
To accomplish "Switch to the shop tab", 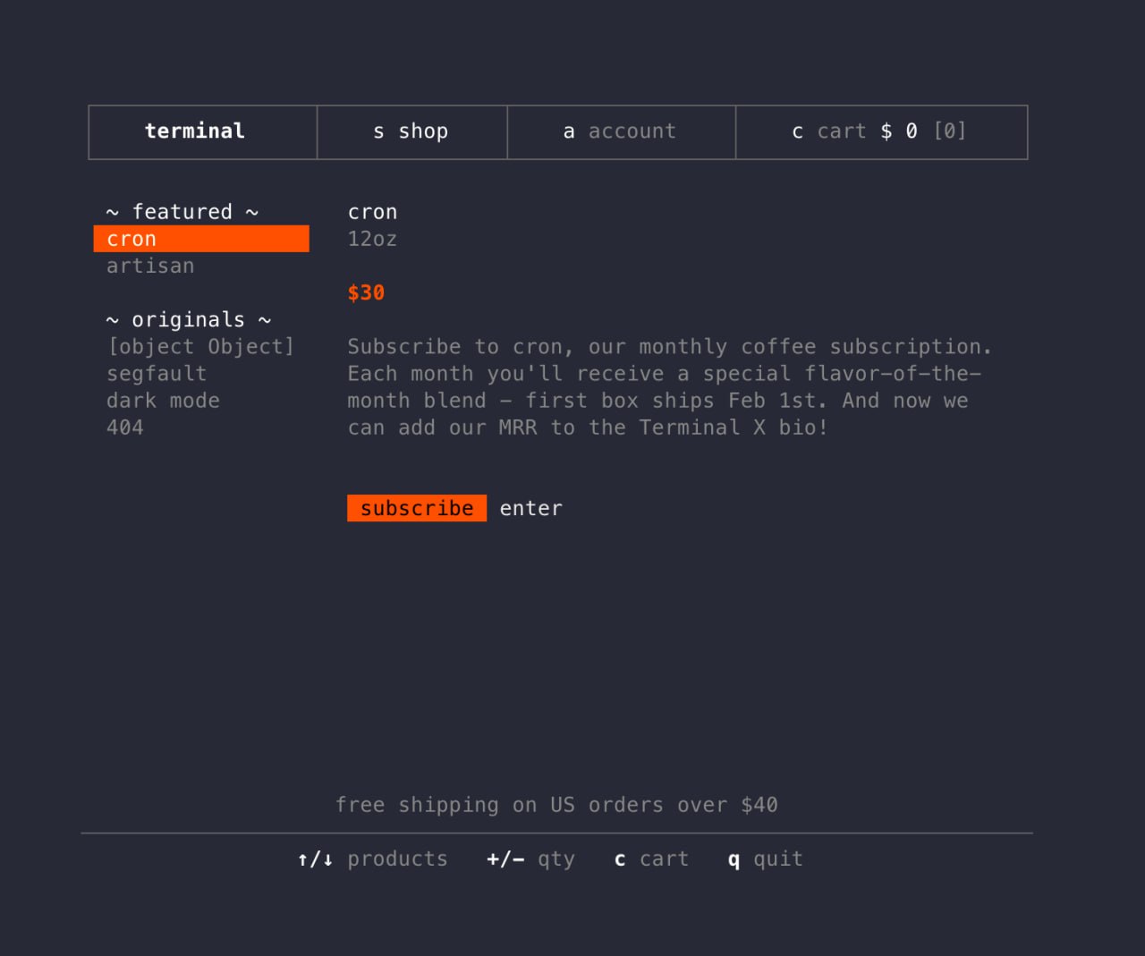I will [411, 132].
